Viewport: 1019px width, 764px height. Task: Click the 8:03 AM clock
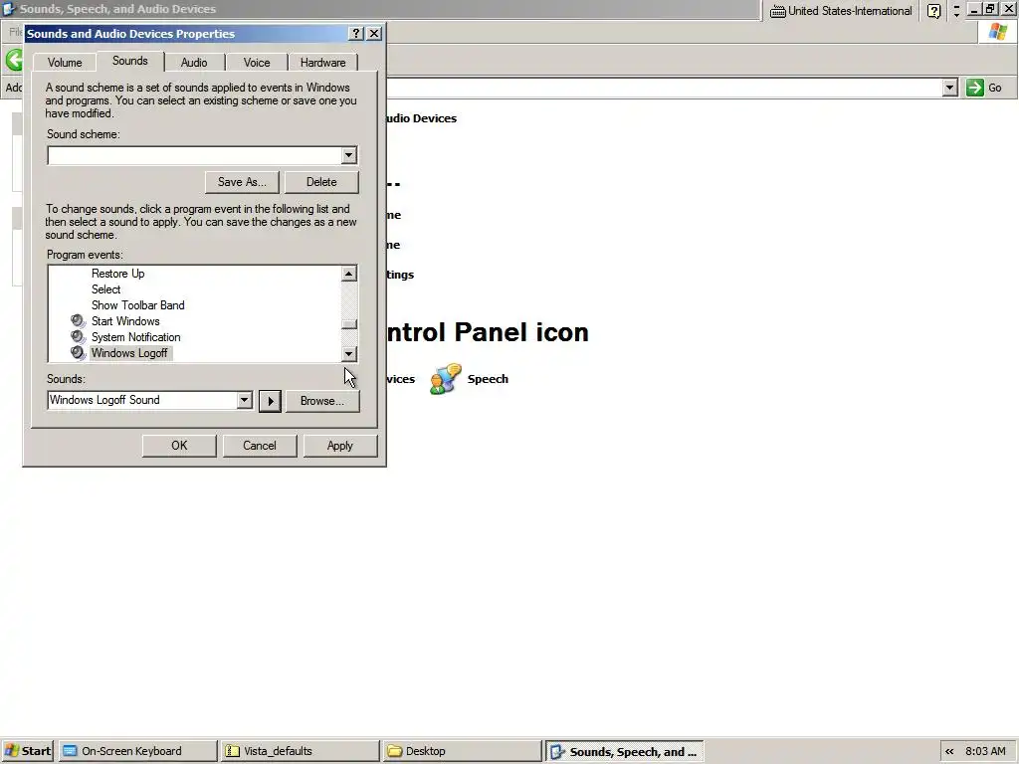coord(985,752)
